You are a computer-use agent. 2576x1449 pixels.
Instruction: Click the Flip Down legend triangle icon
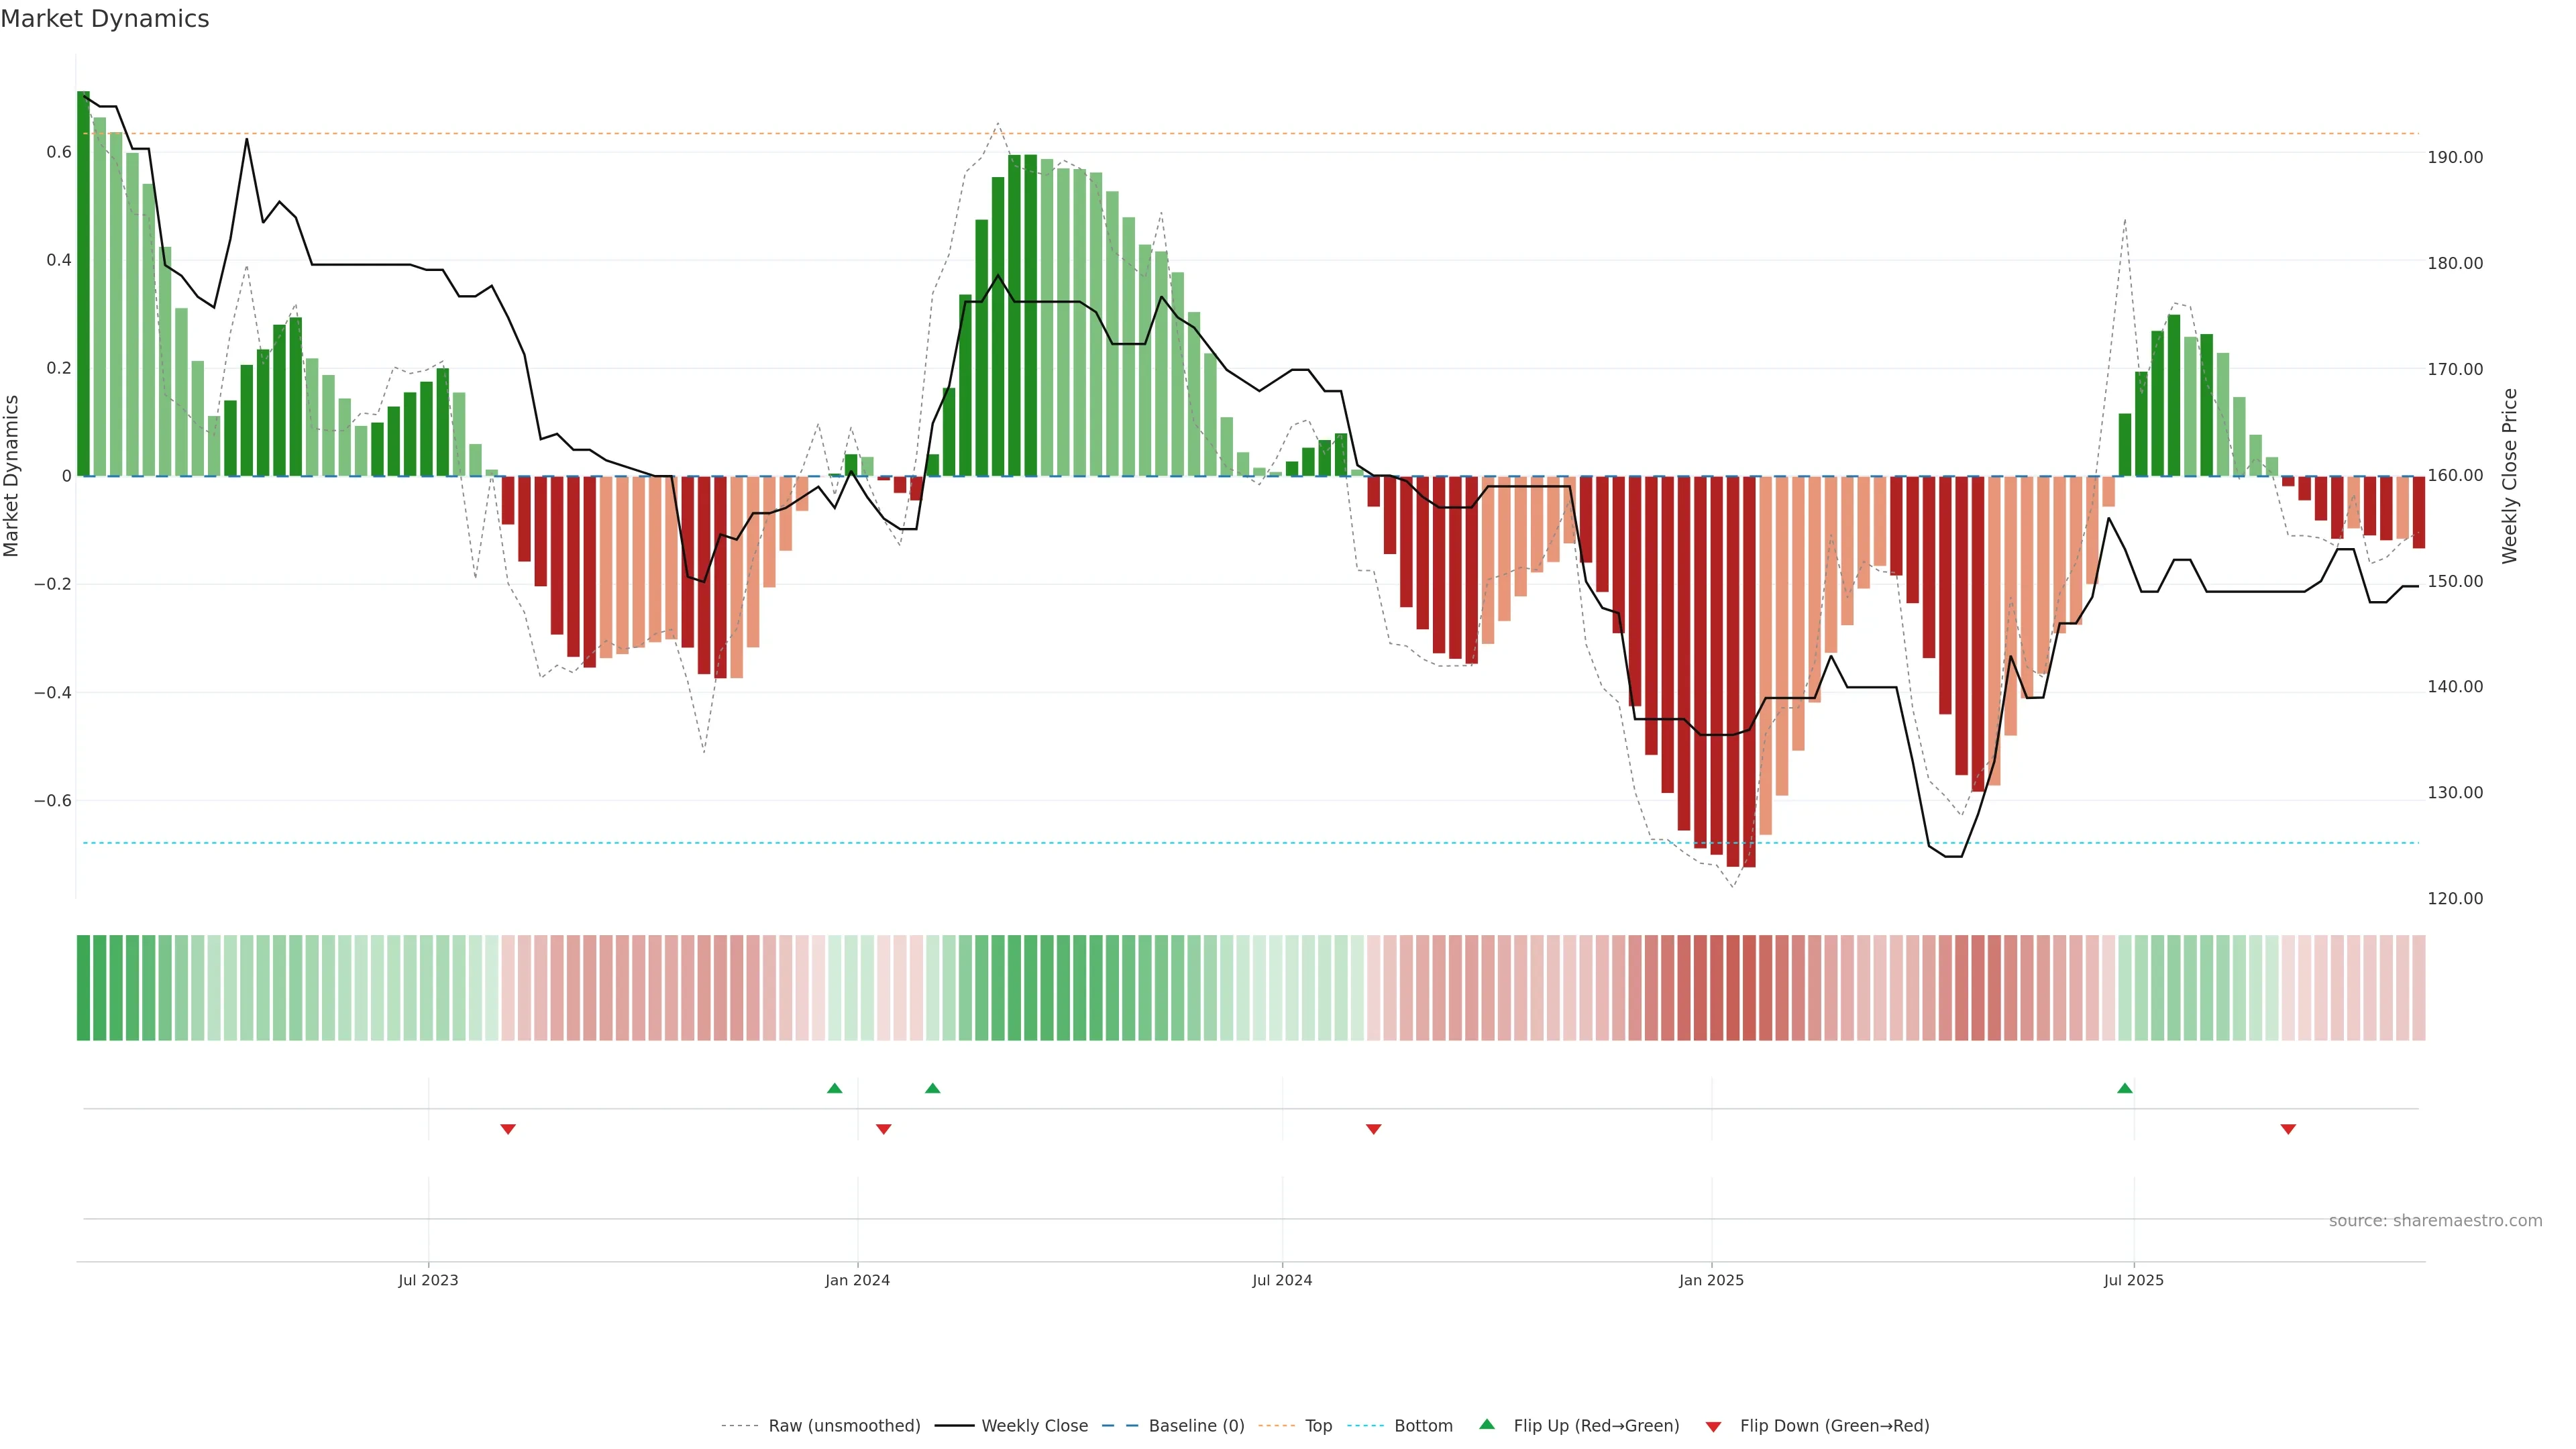point(1713,1426)
